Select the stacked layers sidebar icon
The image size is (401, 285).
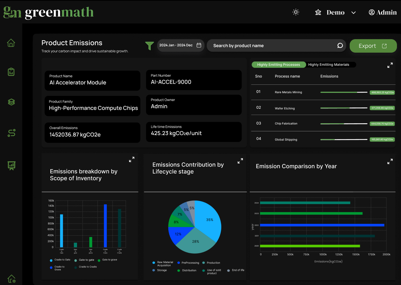[x=11, y=102]
